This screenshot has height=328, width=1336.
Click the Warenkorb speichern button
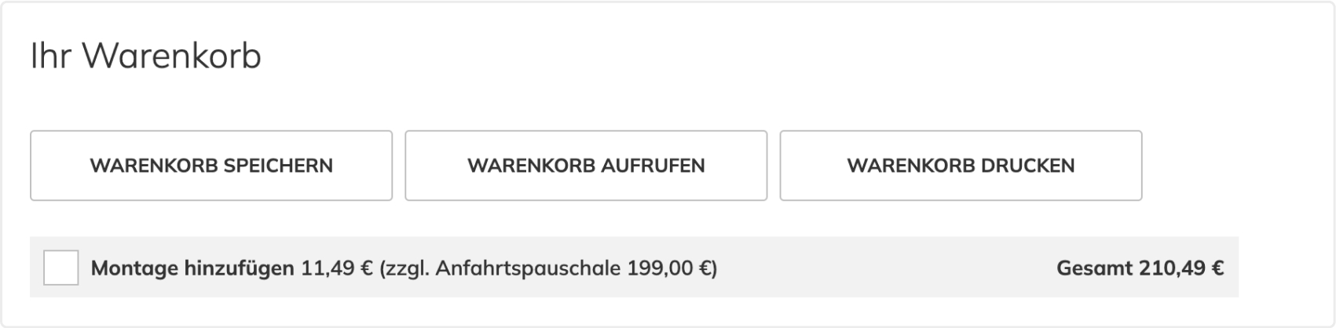211,166
